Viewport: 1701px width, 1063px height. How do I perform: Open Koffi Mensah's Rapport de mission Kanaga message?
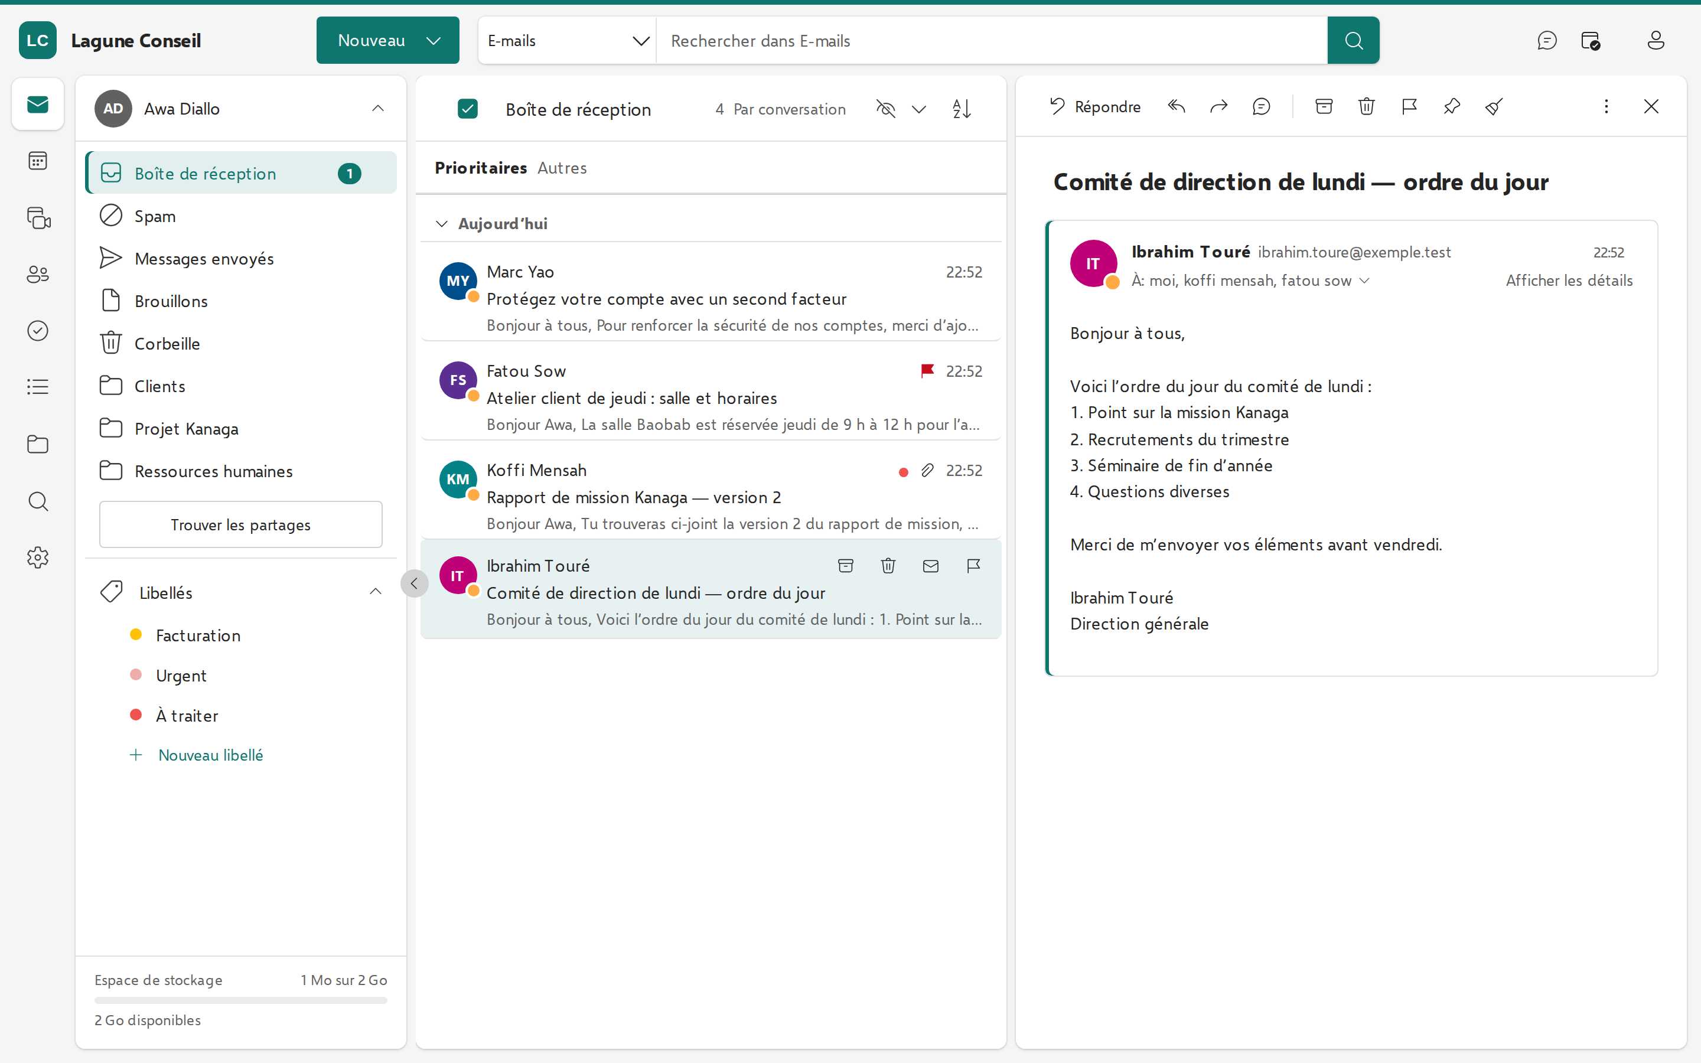(711, 490)
